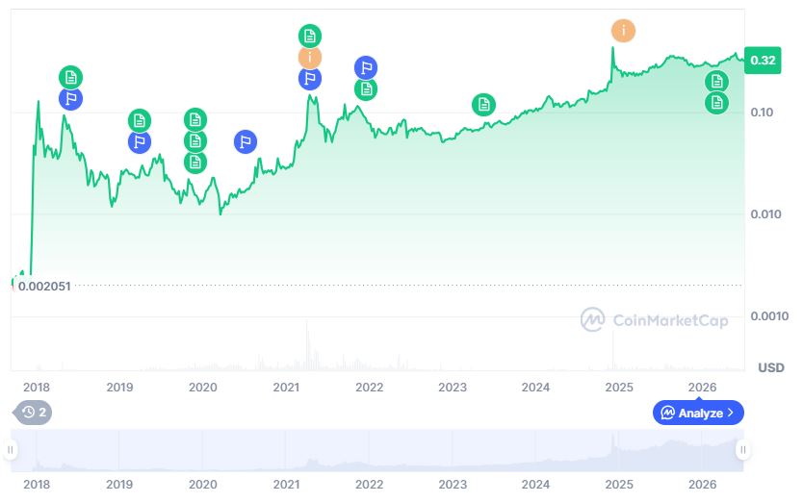
Task: Click the history badge showing 2
Action: [33, 412]
